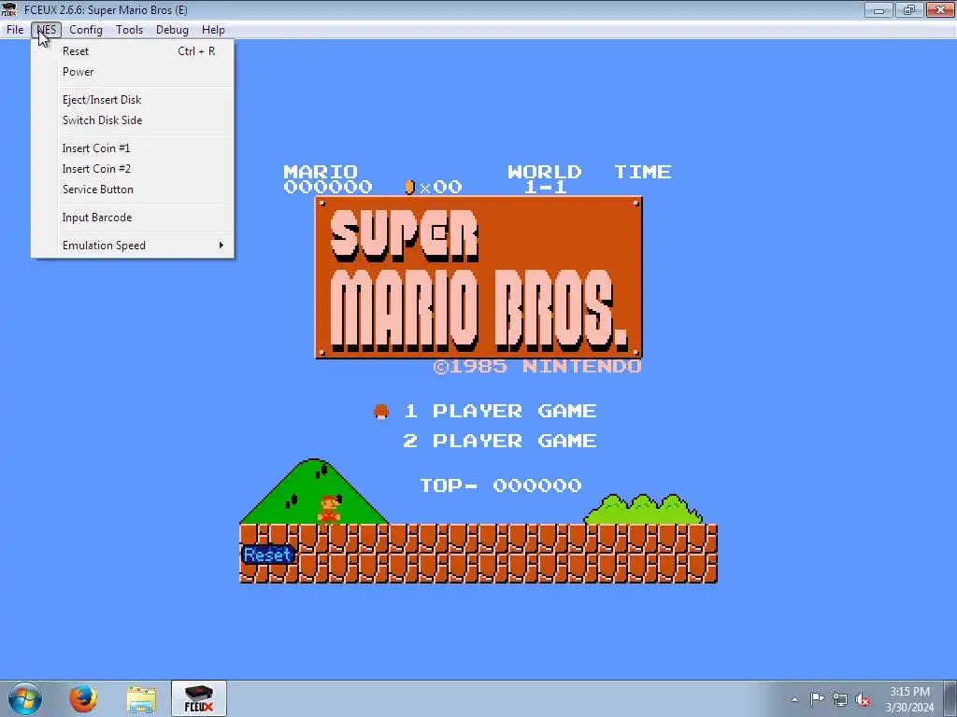Expand the Emulation Speed submenu
The width and height of the screenshot is (957, 717).
click(x=133, y=246)
